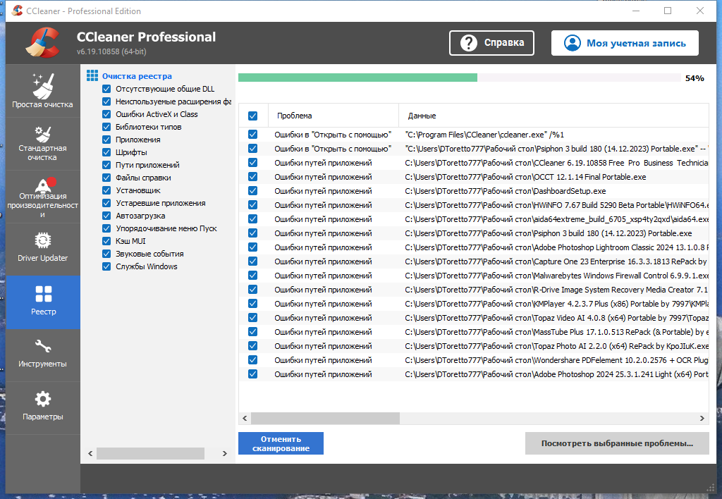Select Wondershare PDFelement row

click(474, 360)
